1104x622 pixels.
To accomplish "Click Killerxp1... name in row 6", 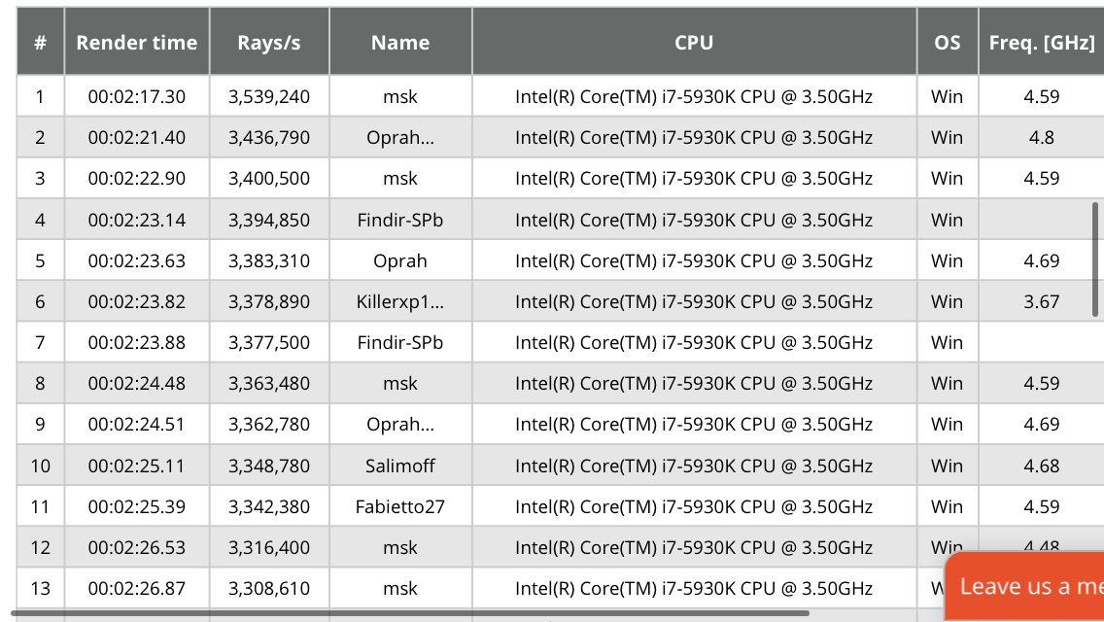I will (x=400, y=302).
